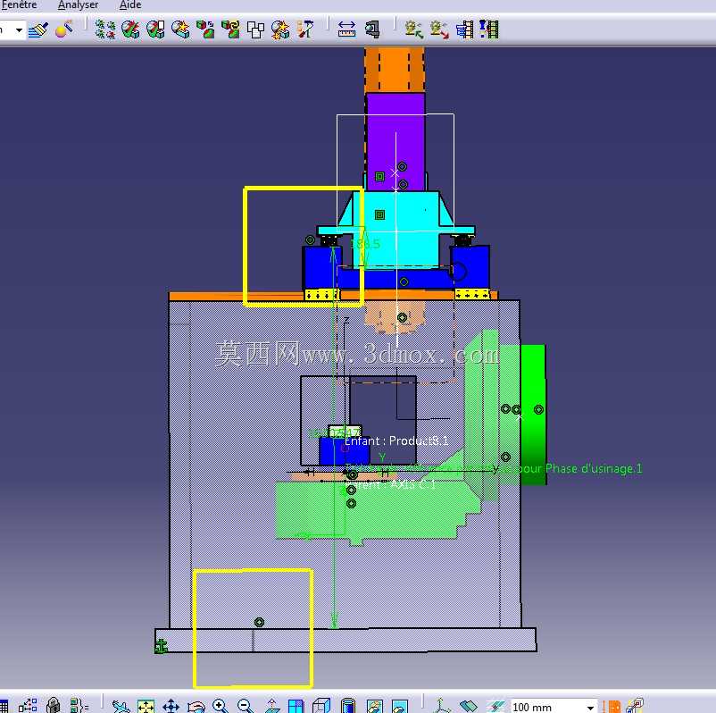Select the Measure Item caliper icon
716x713 pixels.
[372, 29]
